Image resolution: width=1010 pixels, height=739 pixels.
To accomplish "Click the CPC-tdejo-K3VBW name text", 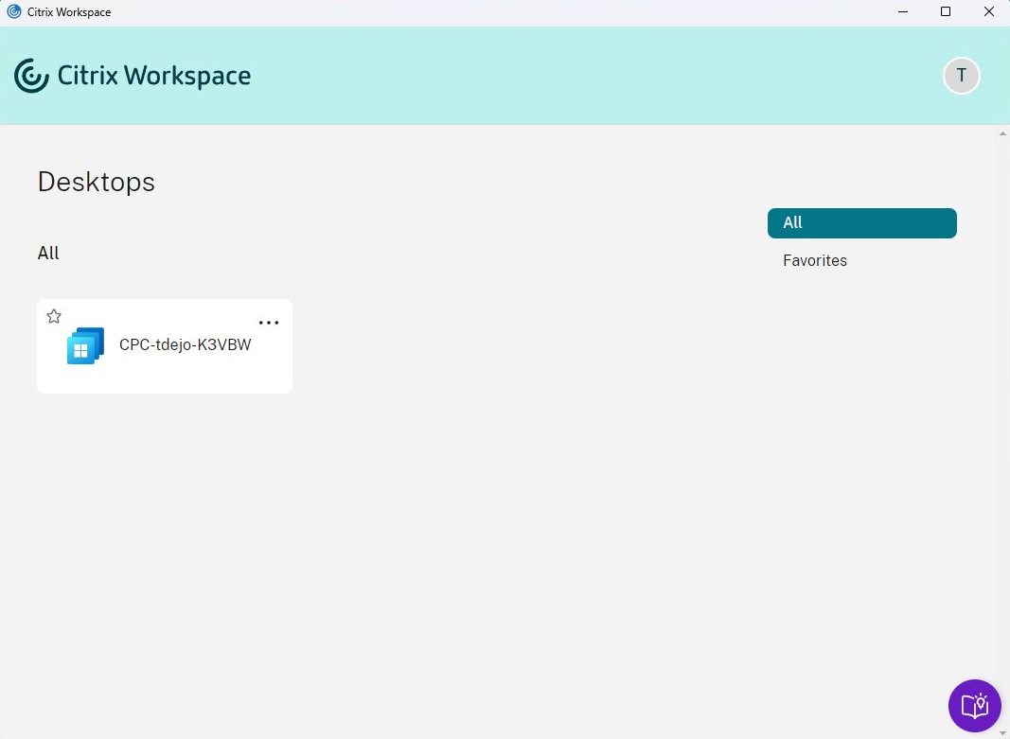I will [185, 344].
